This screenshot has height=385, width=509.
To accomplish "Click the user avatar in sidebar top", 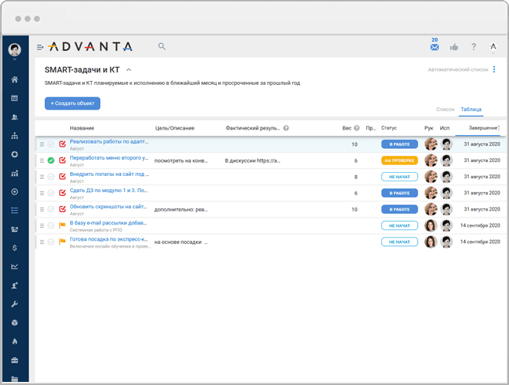I will tap(15, 49).
